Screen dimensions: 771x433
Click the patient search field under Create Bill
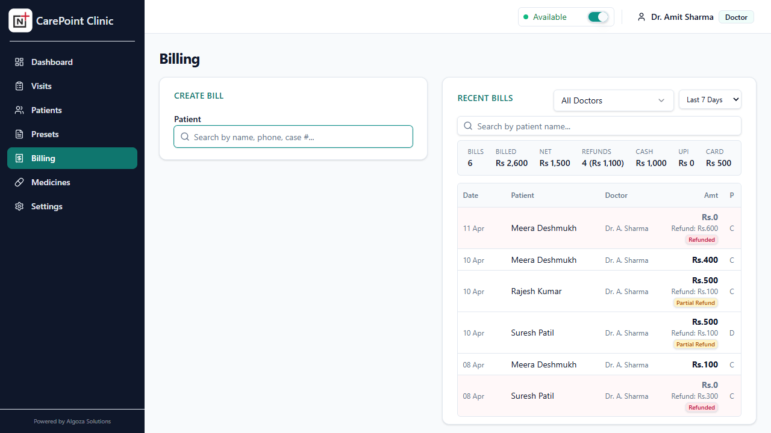pyautogui.click(x=293, y=137)
